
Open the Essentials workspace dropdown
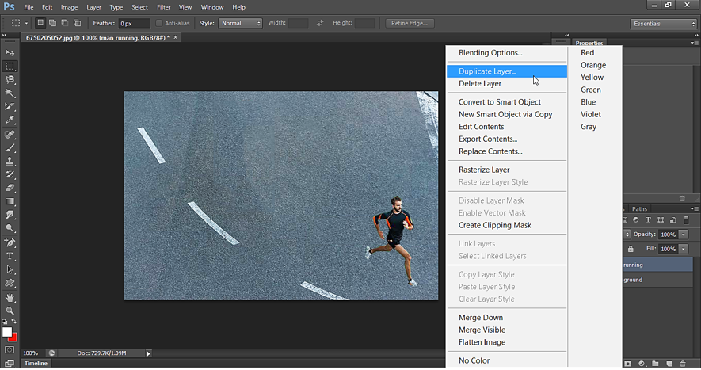[x=664, y=24]
